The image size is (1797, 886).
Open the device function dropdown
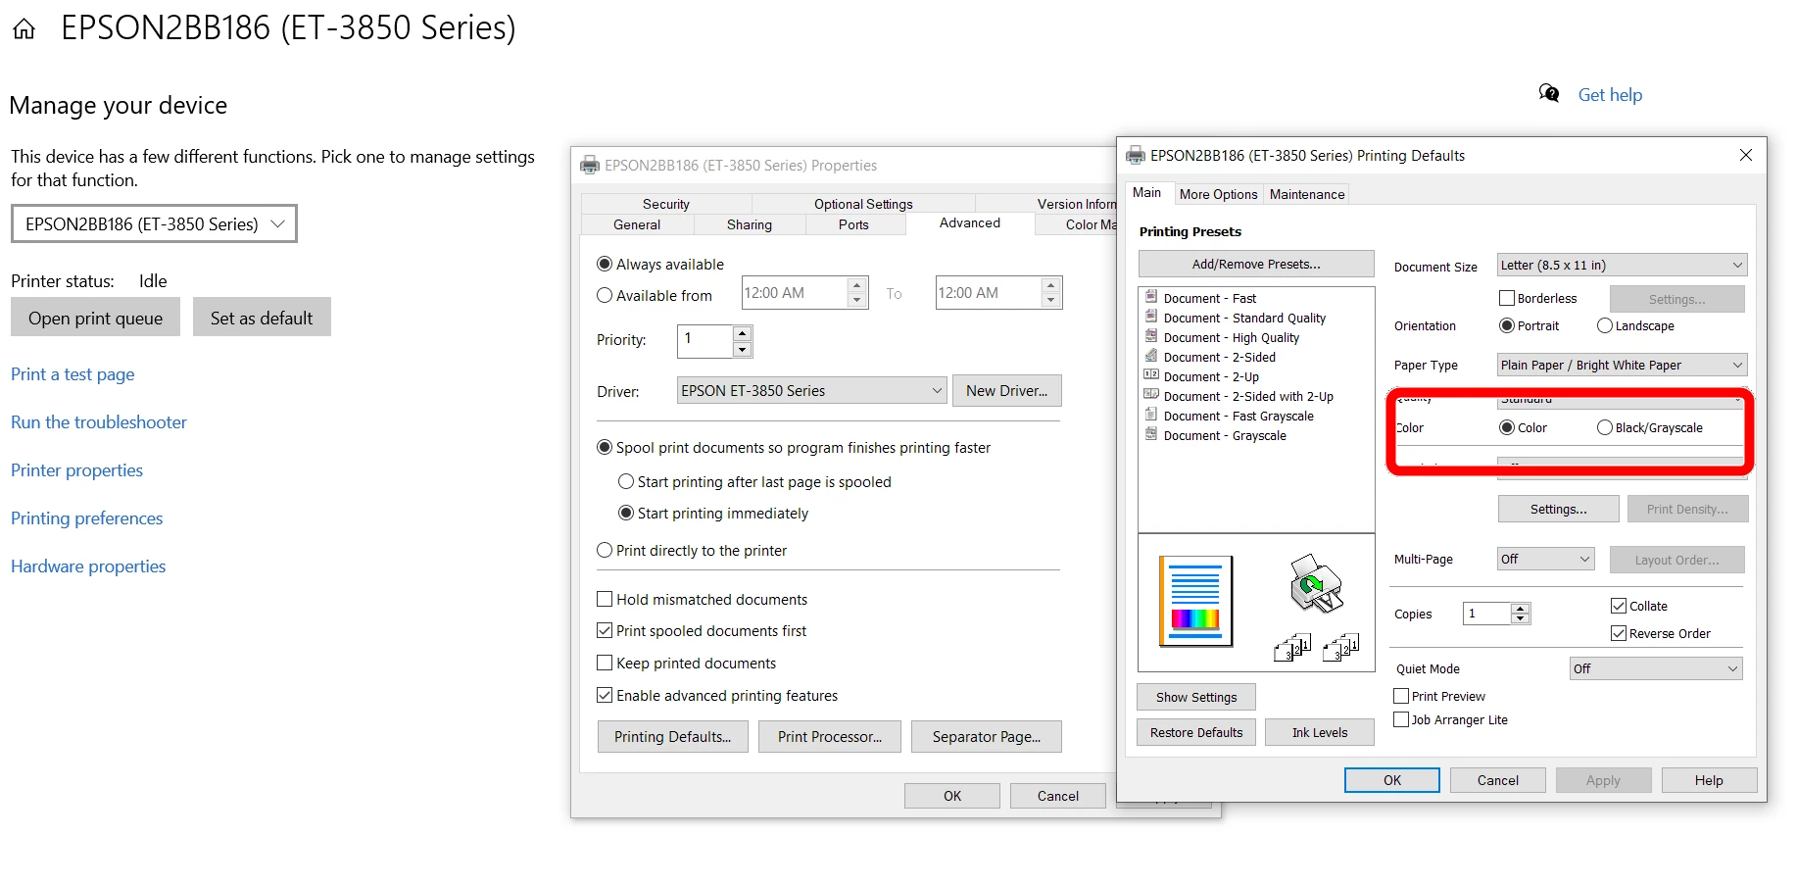point(154,223)
